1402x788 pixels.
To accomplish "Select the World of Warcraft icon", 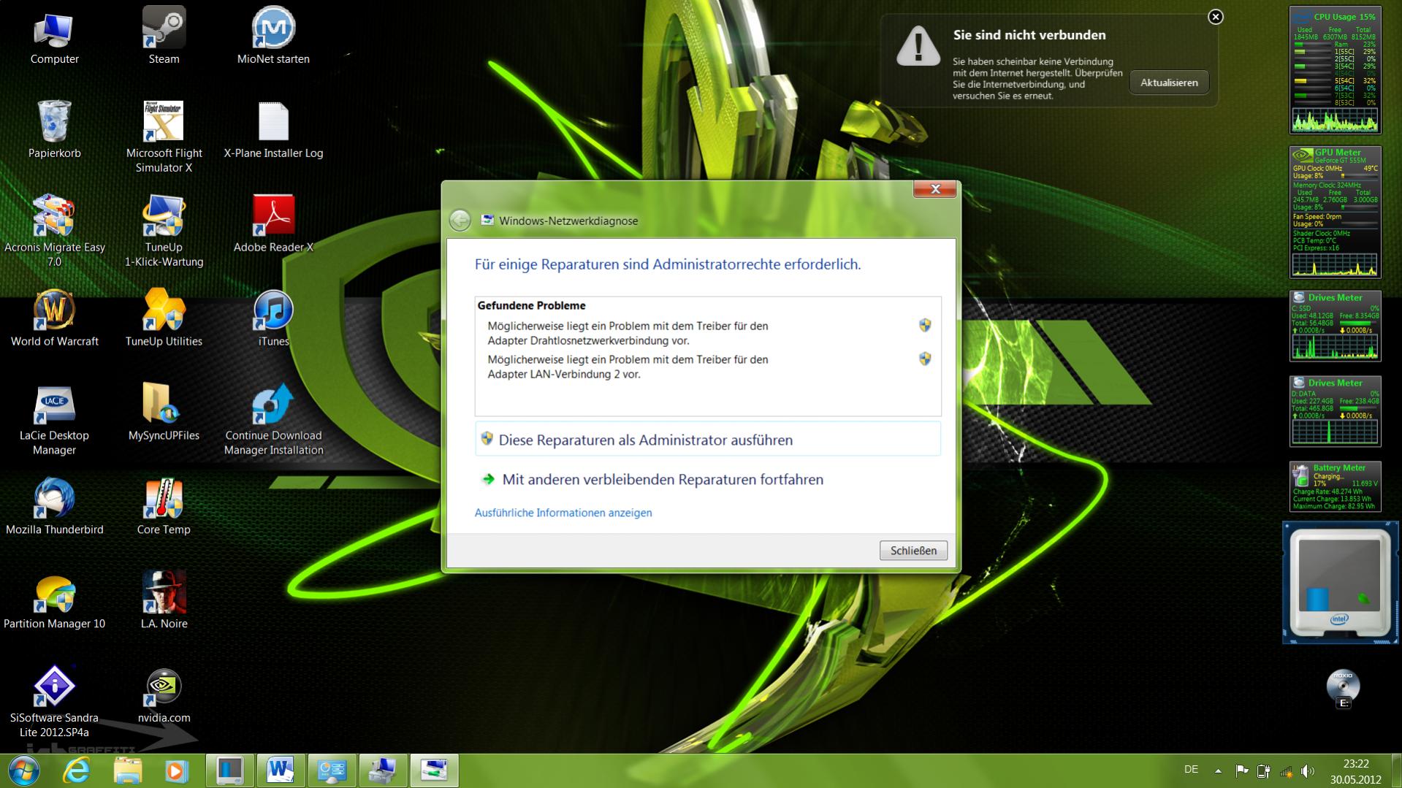I will pyautogui.click(x=54, y=318).
